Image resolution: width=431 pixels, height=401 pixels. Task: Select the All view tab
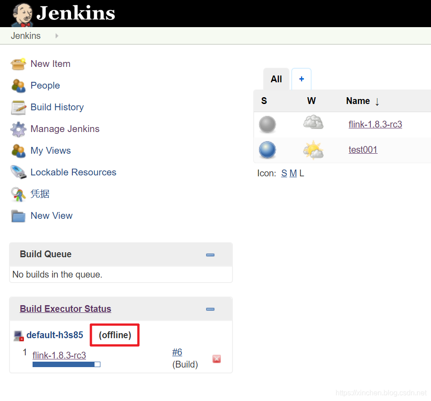coord(276,79)
